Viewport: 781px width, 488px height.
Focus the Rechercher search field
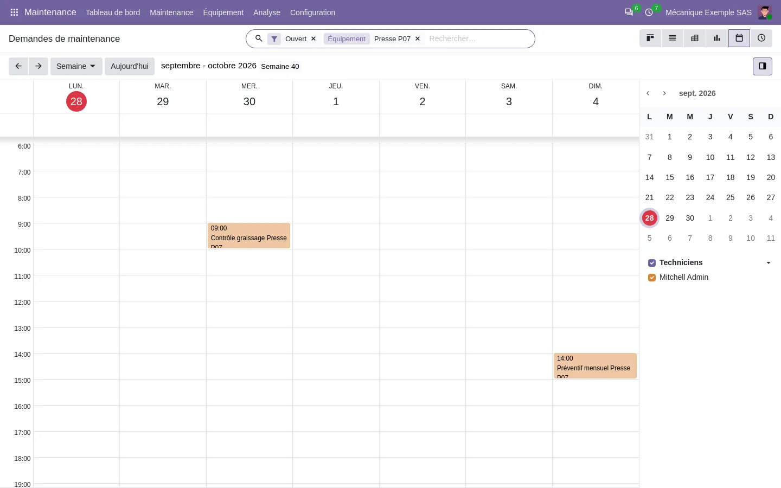pyautogui.click(x=477, y=39)
